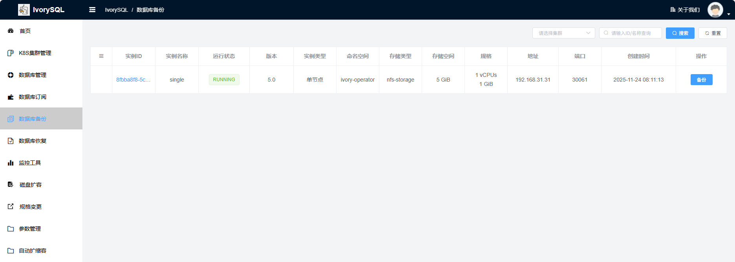This screenshot has width=735, height=262.
Task: Click the home dashboard icon in the sidebar
Action: point(11,31)
